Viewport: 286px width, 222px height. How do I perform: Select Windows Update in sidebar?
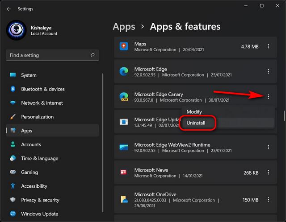[x=40, y=214]
